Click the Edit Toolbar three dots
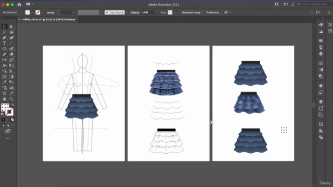 pyautogui.click(x=8, y=139)
